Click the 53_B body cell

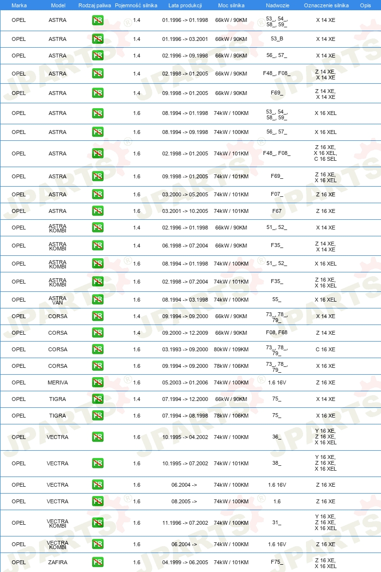click(277, 38)
